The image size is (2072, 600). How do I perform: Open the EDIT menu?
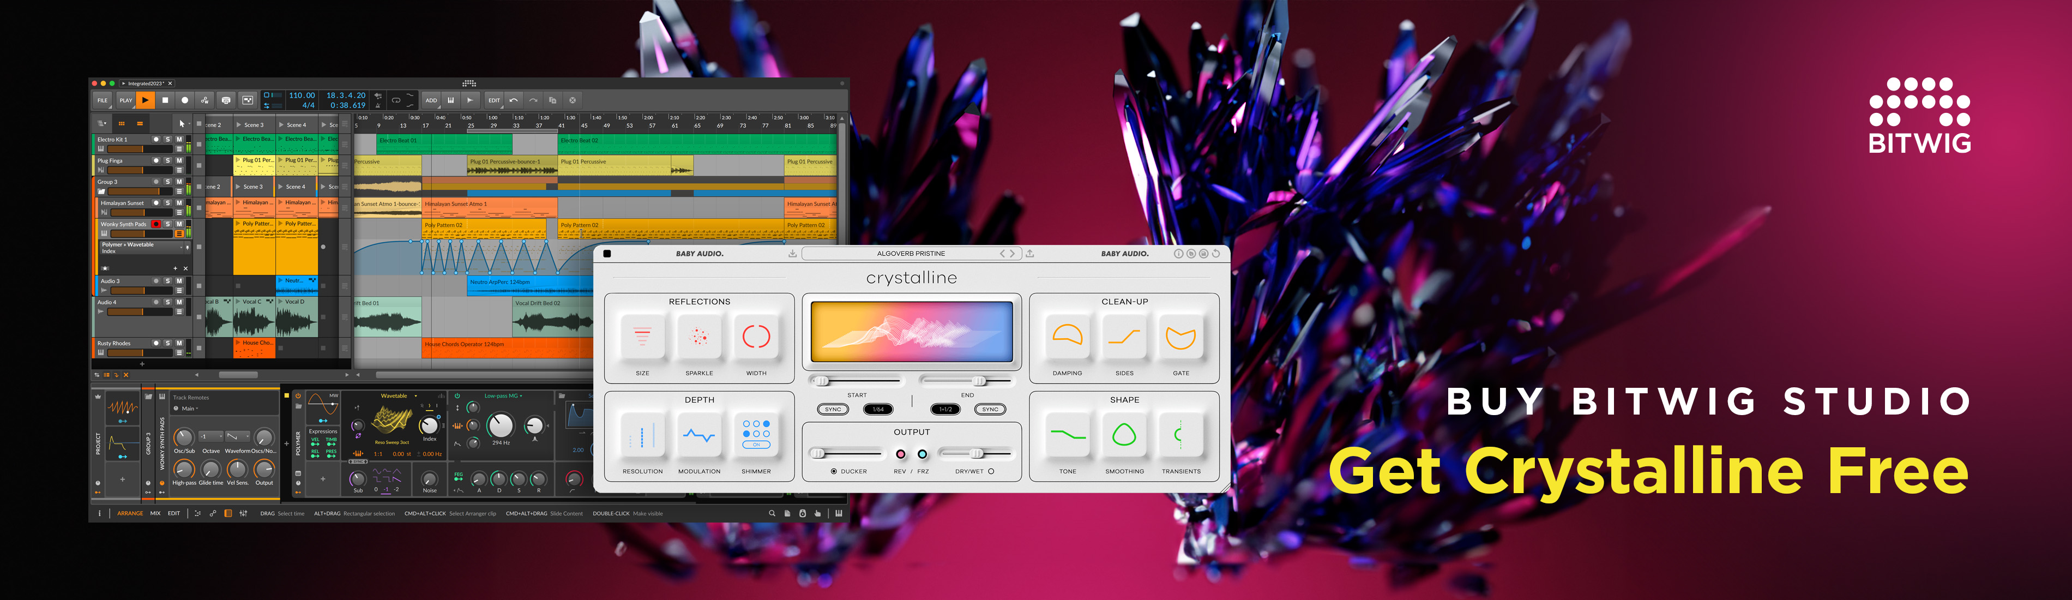pyautogui.click(x=494, y=100)
